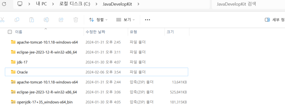The image size is (285, 109).
Task: Expand chevron after the PC monitor icon
Action: (x=29, y=4)
